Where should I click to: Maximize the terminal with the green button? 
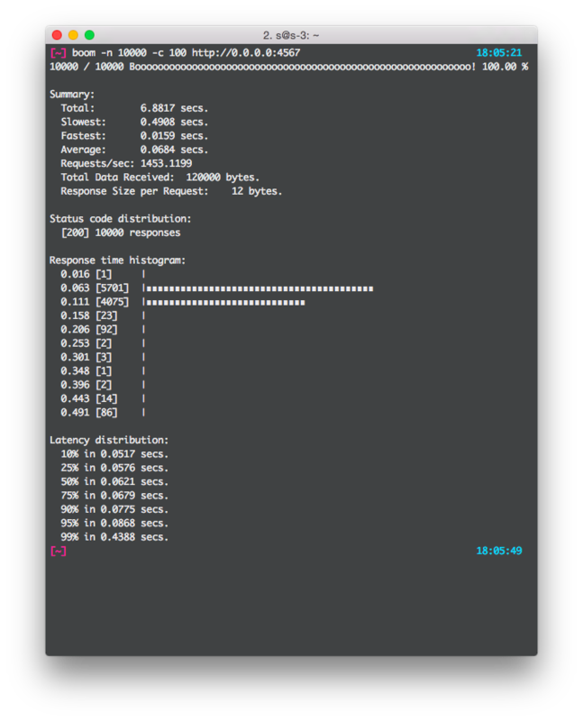89,35
